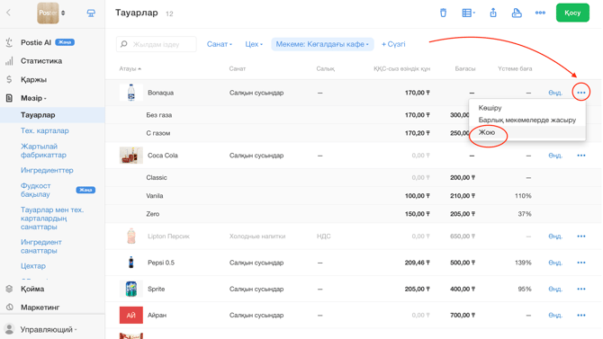This screenshot has width=603, height=339.
Task: Open the Цех filter dropdown
Action: click(x=254, y=44)
